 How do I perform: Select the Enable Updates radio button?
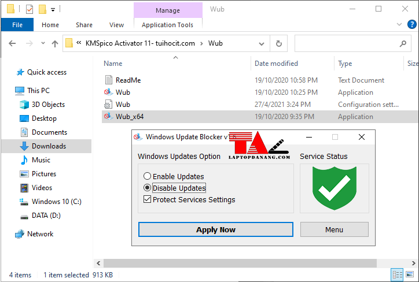coord(148,176)
